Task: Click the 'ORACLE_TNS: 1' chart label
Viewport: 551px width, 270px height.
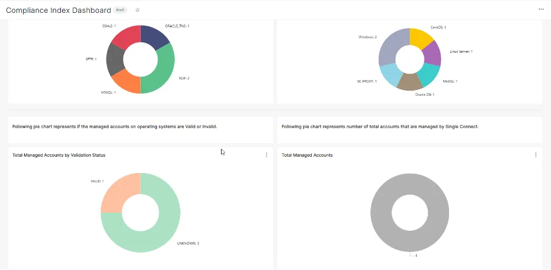Action: [x=177, y=26]
